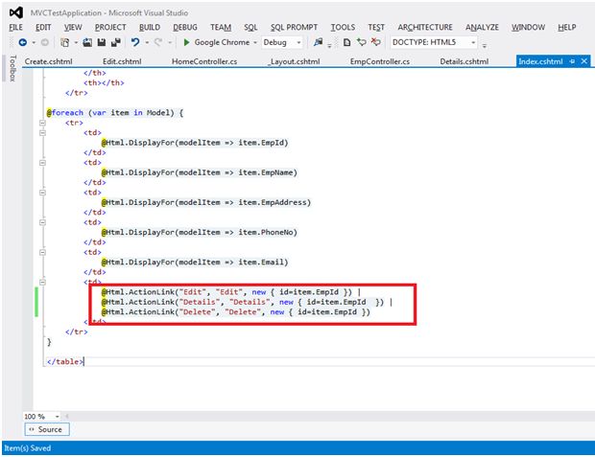The width and height of the screenshot is (595, 457).
Task: Open the Debug configuration dropdown
Action: (298, 42)
